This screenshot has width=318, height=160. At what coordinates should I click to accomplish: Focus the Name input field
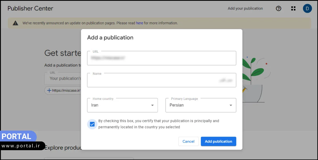[x=161, y=80]
